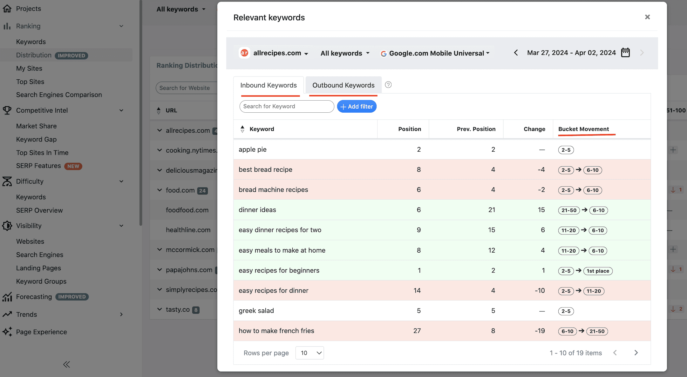Expand the Trends sidebar section
The height and width of the screenshot is (377, 687).
(x=121, y=314)
